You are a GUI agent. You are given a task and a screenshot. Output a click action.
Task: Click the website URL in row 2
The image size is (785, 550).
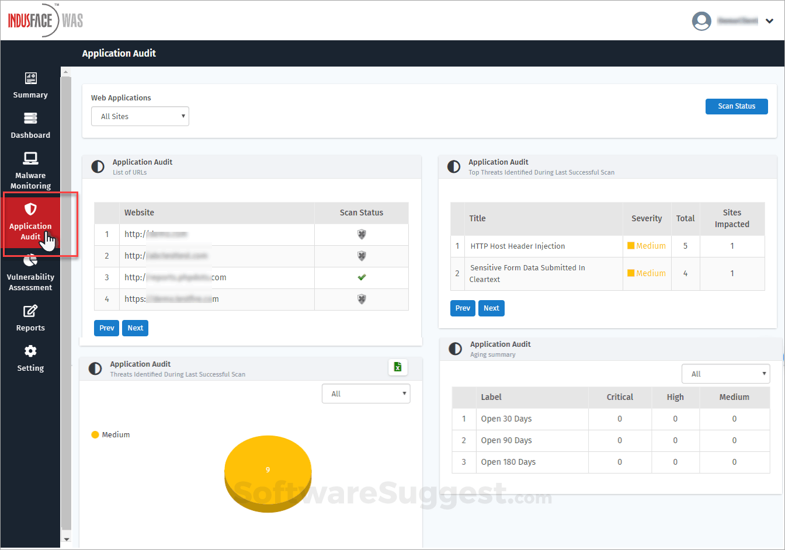pos(166,256)
